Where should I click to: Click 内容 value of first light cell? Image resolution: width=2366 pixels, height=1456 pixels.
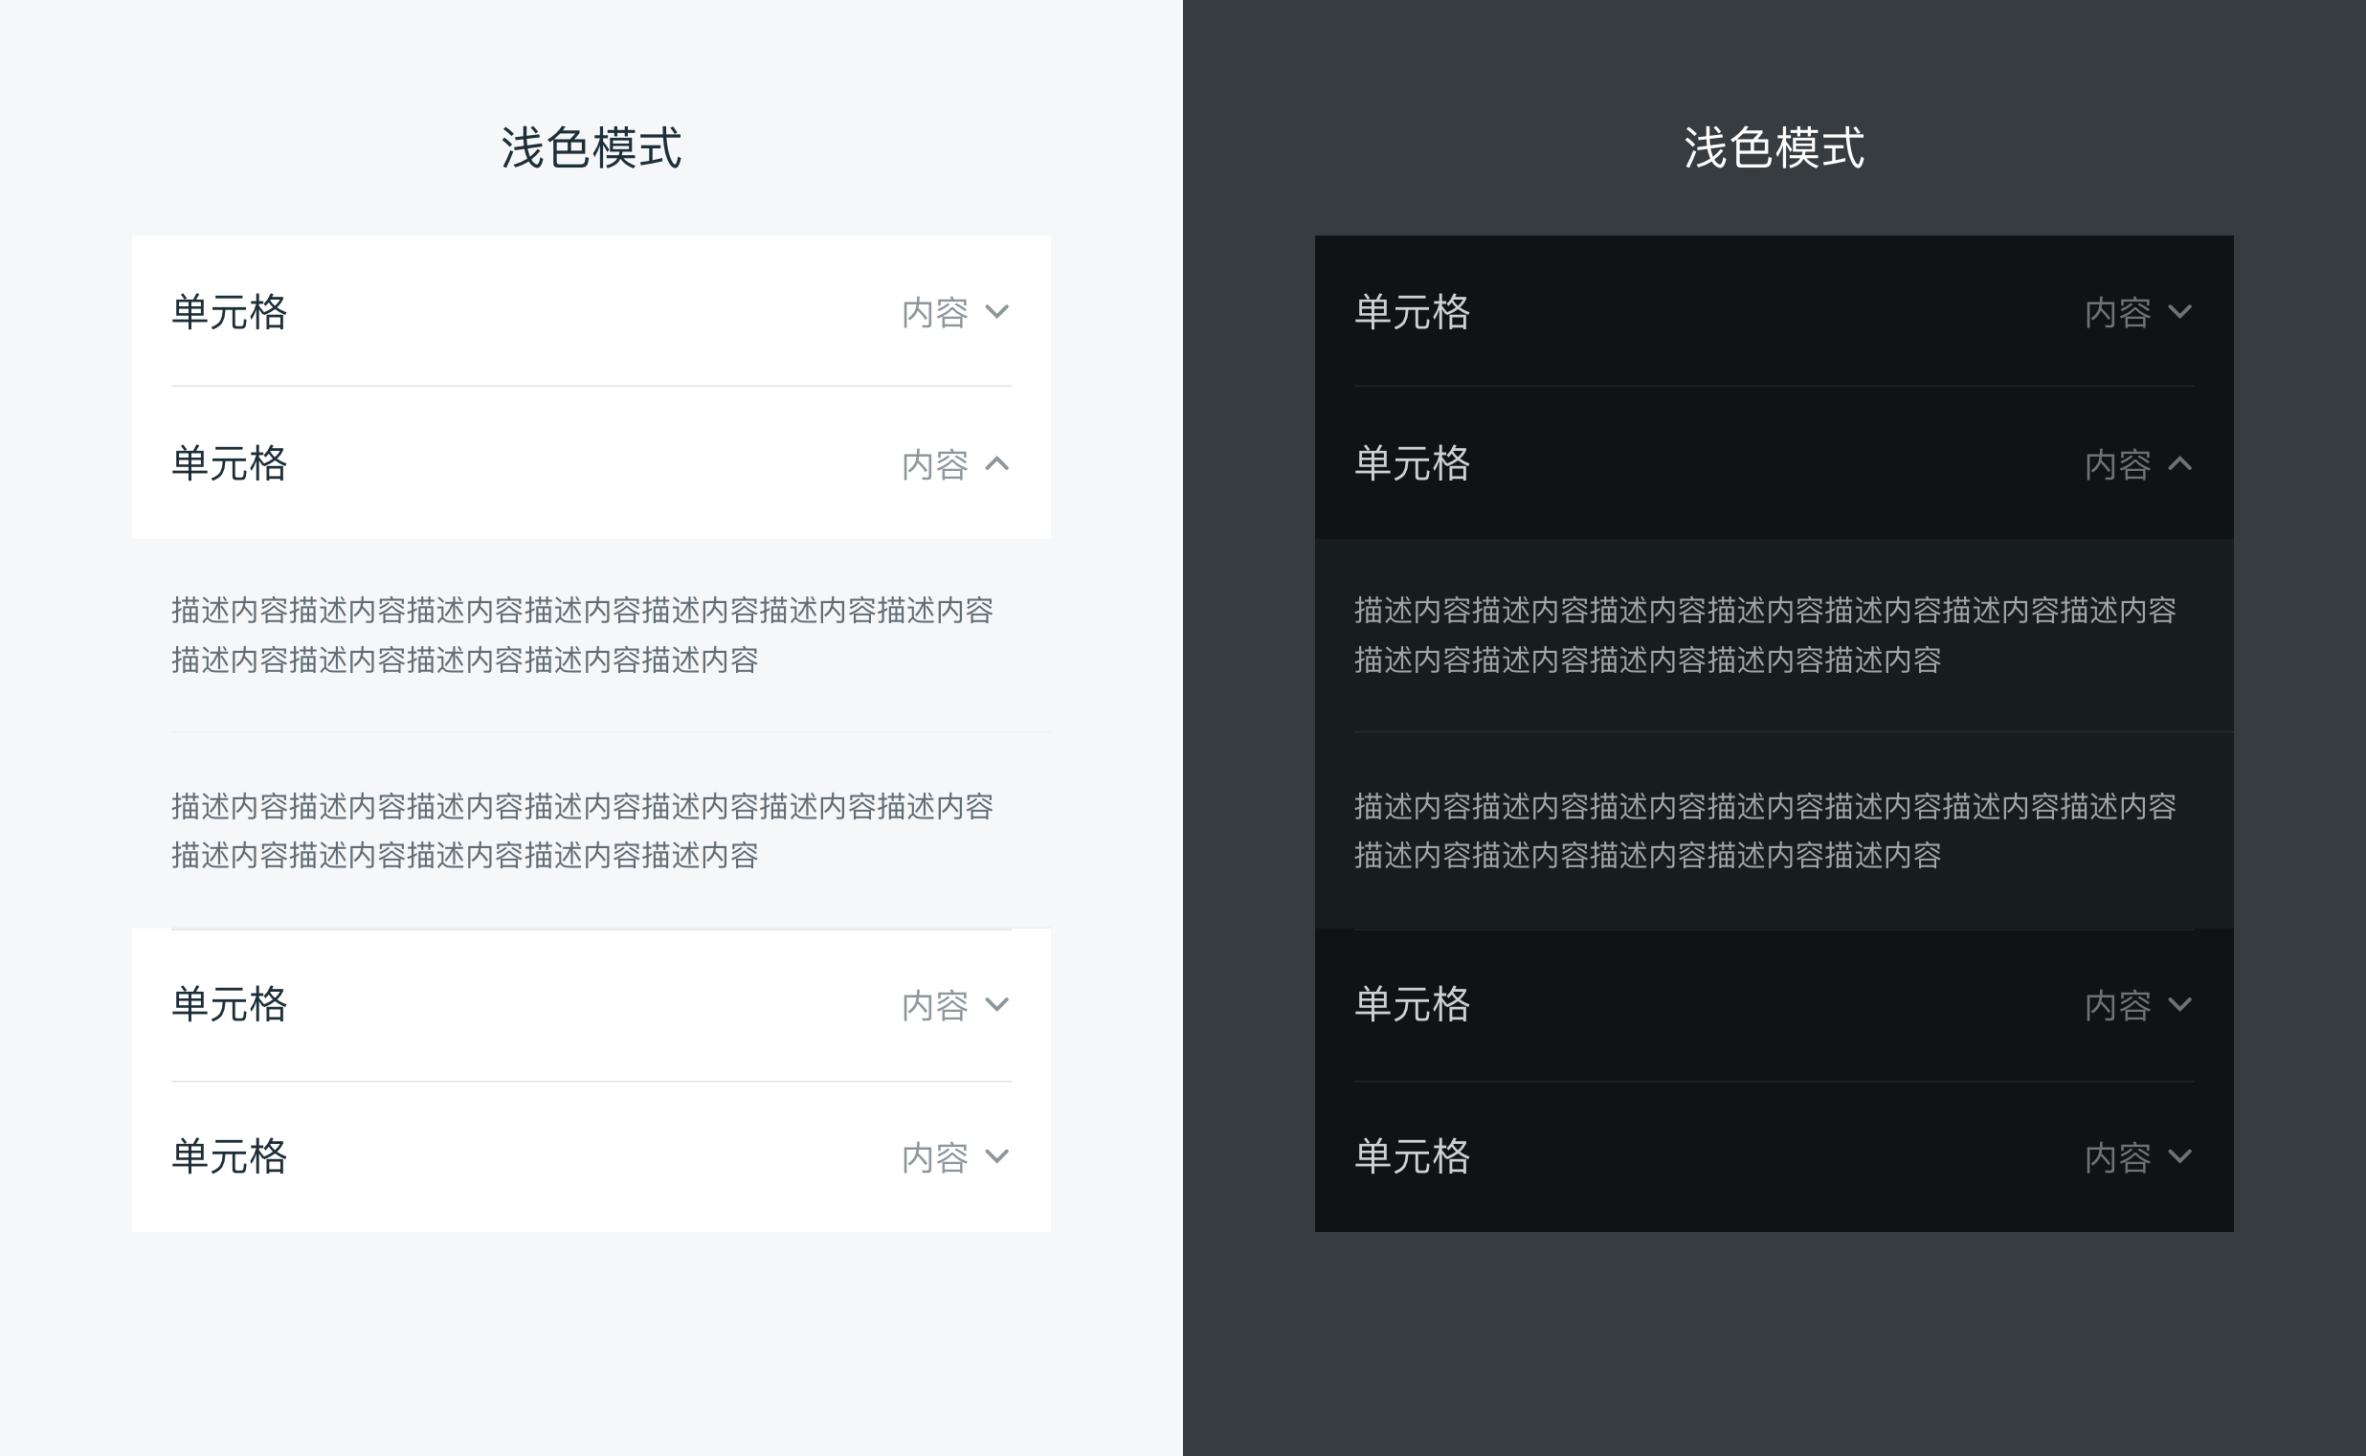pyautogui.click(x=935, y=313)
